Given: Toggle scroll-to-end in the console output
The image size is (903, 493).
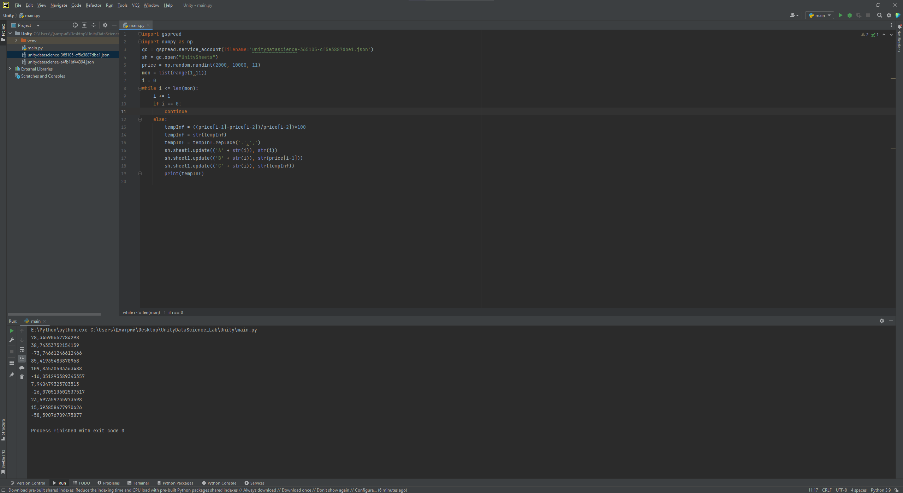Looking at the screenshot, I should point(22,358).
